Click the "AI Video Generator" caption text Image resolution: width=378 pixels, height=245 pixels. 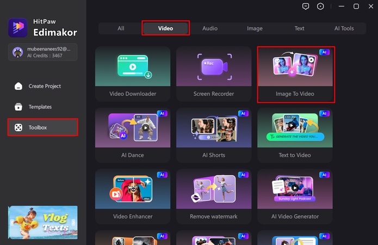pyautogui.click(x=295, y=216)
